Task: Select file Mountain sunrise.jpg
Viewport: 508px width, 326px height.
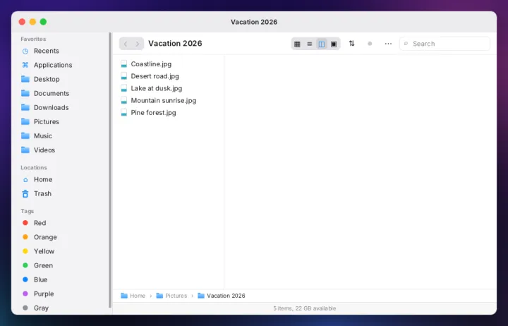Action: point(168,100)
